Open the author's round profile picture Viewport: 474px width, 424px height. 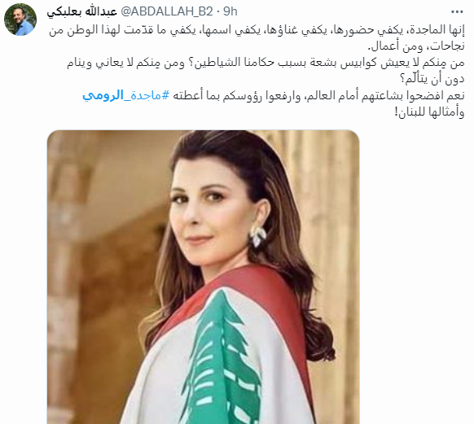(x=20, y=20)
